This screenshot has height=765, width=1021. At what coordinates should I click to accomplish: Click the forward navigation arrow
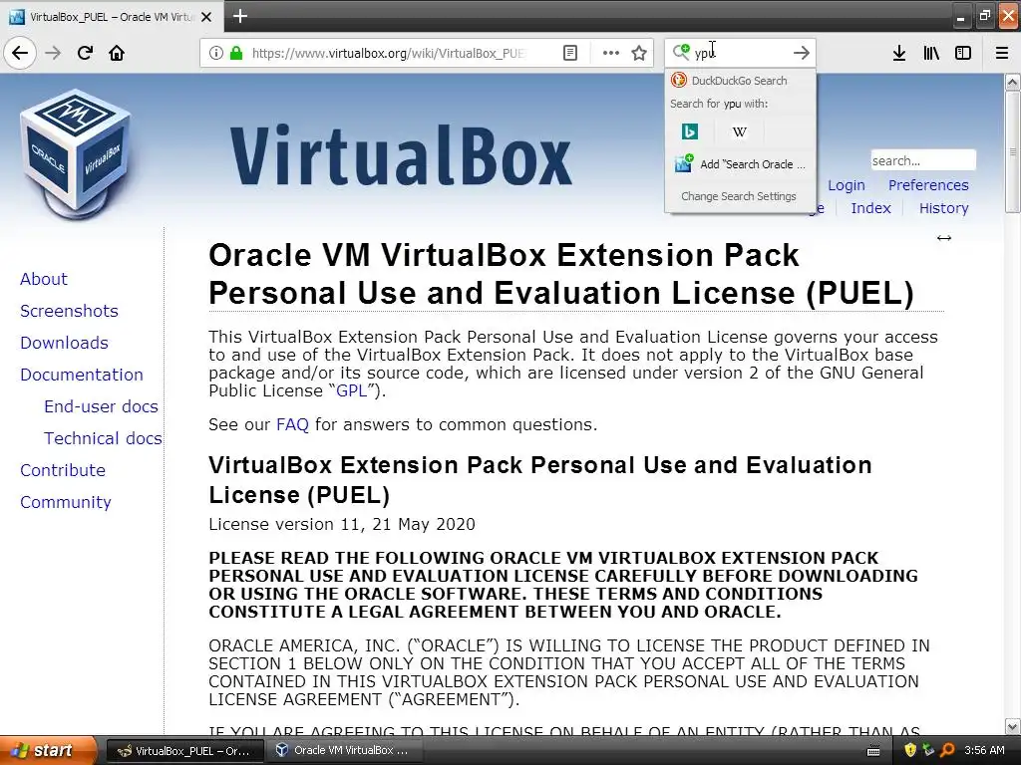tap(54, 53)
